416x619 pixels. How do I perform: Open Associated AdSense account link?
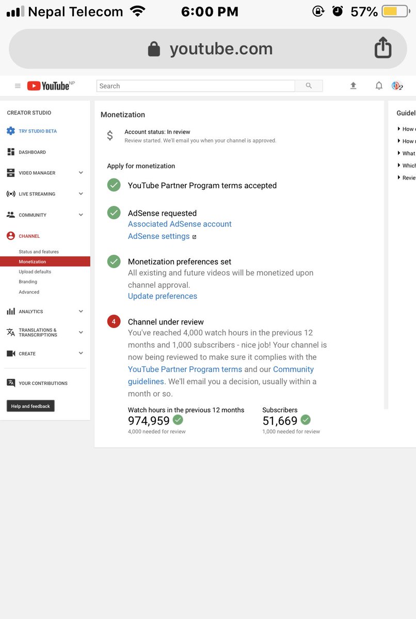point(180,224)
